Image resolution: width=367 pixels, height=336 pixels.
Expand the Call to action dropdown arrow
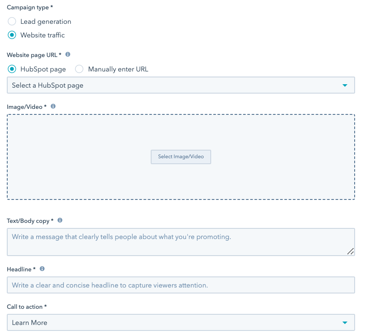pos(345,323)
